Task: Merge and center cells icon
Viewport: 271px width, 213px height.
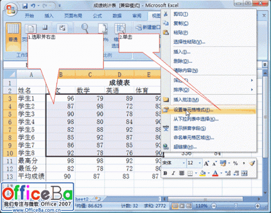Action: [x=244, y=173]
